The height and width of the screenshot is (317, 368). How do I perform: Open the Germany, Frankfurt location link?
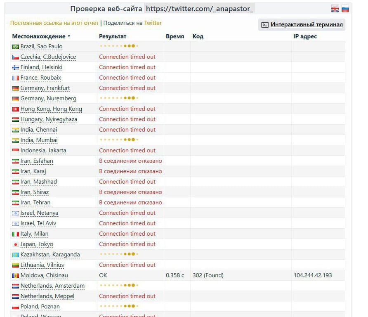click(45, 88)
